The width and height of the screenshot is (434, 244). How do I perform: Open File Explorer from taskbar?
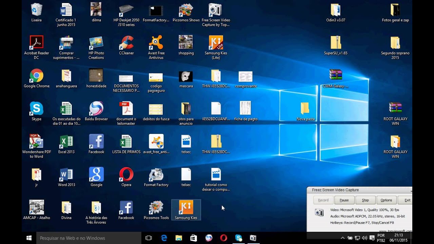click(x=179, y=238)
